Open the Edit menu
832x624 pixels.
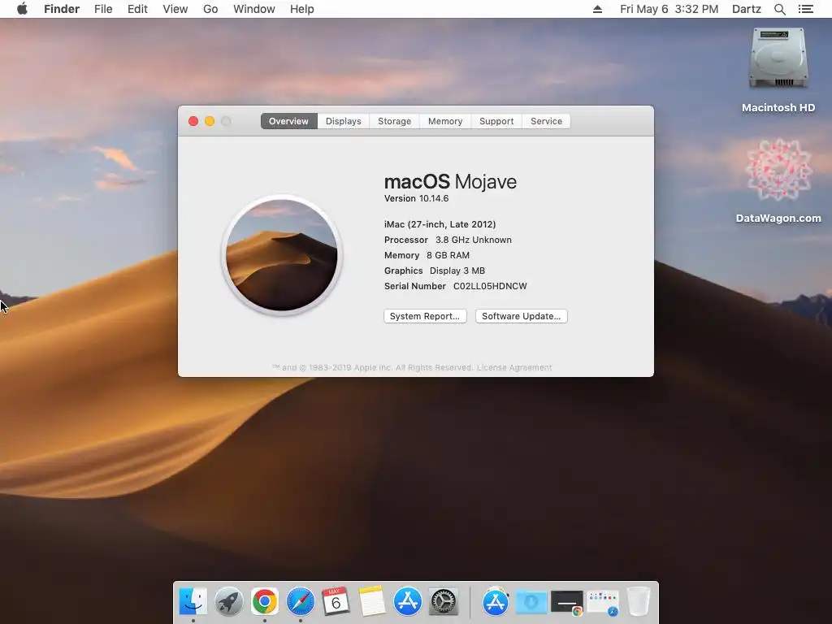(137, 9)
